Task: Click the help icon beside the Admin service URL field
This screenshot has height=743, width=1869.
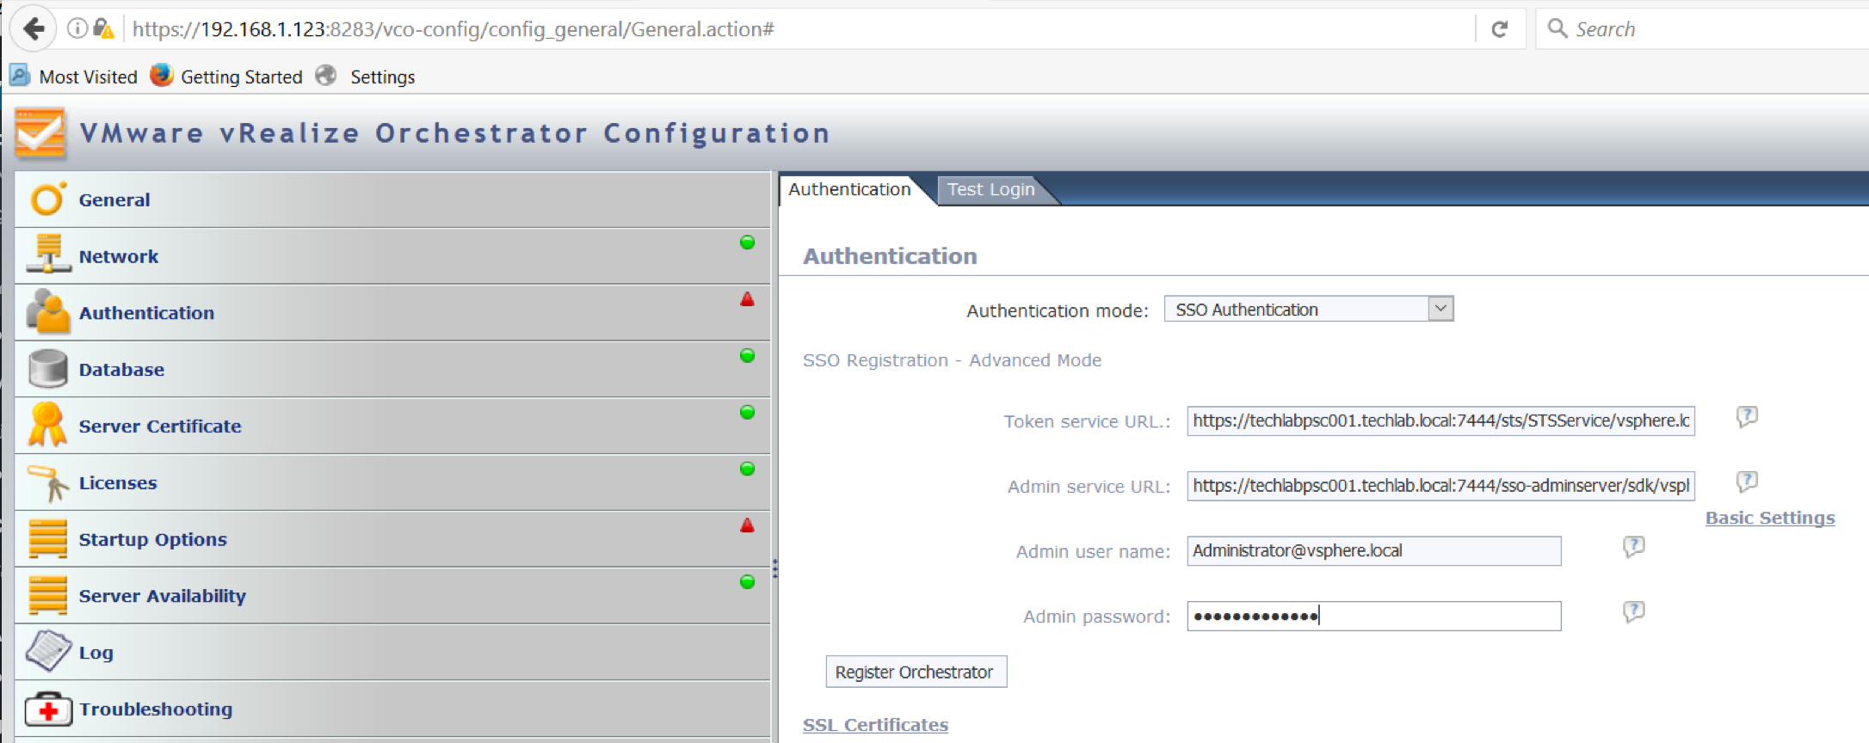Action: pyautogui.click(x=1747, y=482)
